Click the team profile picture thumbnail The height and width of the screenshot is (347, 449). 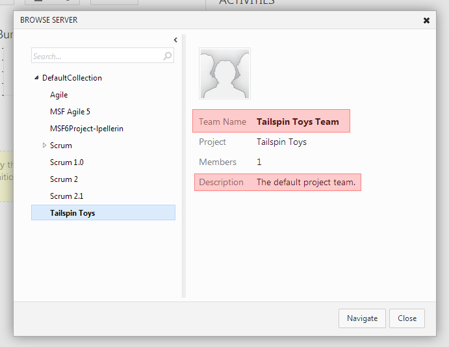225,73
